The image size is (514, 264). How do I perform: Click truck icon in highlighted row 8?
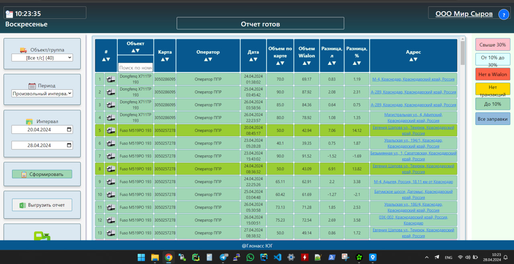point(110,169)
